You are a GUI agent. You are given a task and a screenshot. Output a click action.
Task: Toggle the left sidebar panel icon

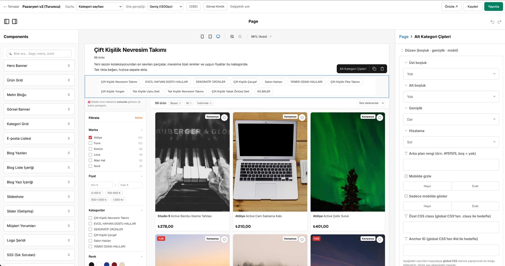[x=7, y=22]
